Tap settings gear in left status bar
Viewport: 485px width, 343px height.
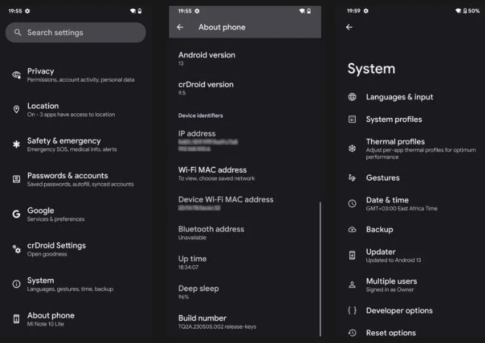pos(28,11)
